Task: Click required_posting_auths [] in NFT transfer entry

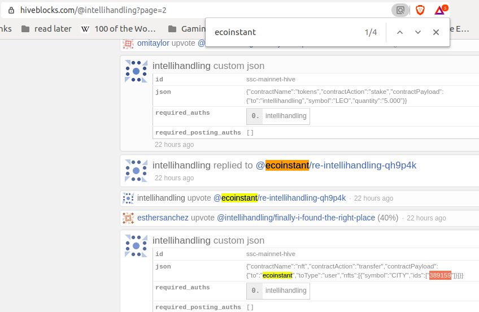Action: tap(250, 307)
